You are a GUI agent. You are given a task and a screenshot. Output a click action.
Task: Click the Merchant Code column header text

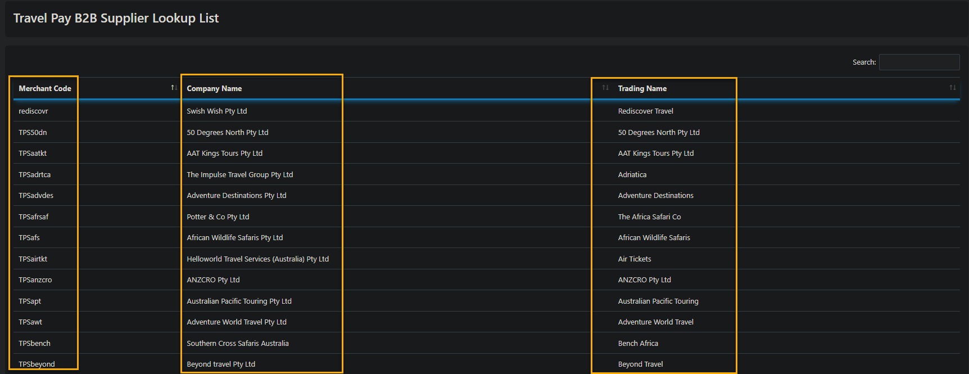point(45,88)
